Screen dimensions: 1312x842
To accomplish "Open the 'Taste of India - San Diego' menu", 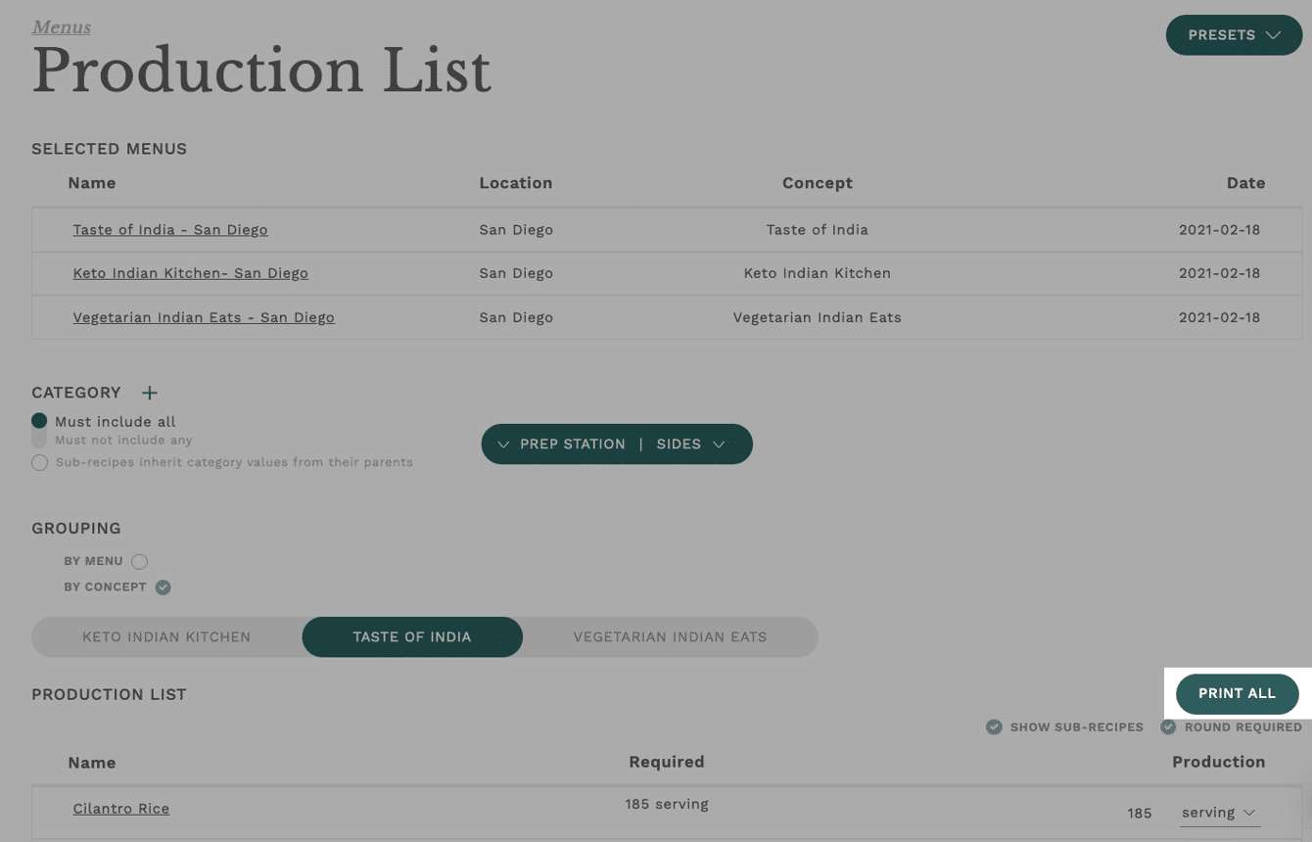I will (170, 230).
